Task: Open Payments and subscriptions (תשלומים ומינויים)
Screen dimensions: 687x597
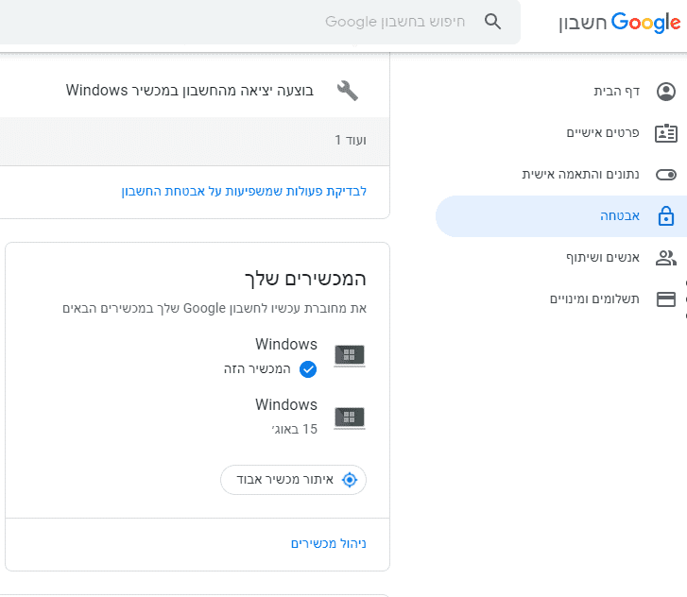Action: click(595, 299)
